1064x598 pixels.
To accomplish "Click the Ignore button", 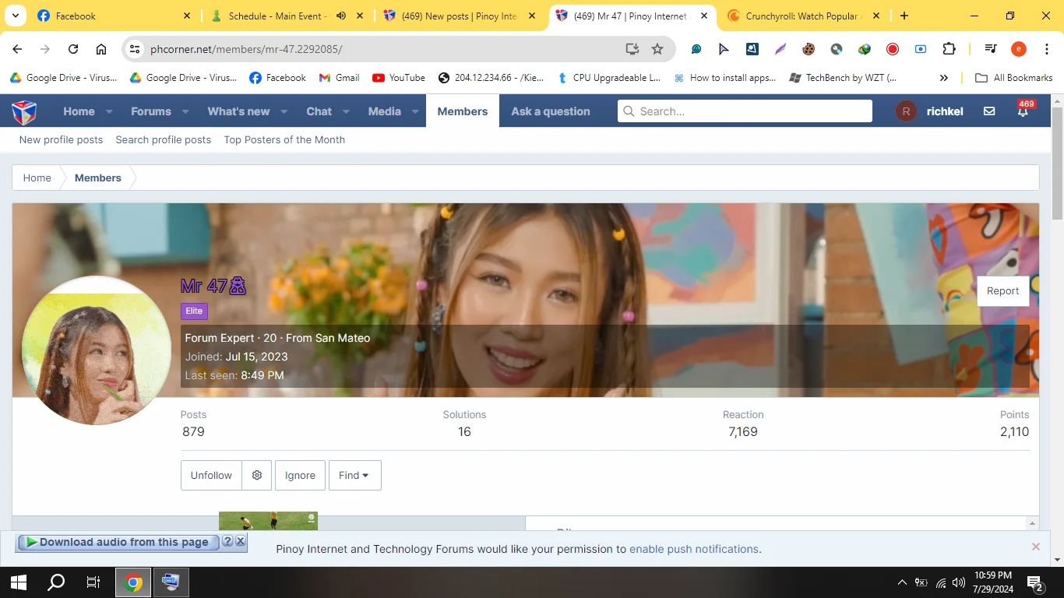I will [x=300, y=475].
